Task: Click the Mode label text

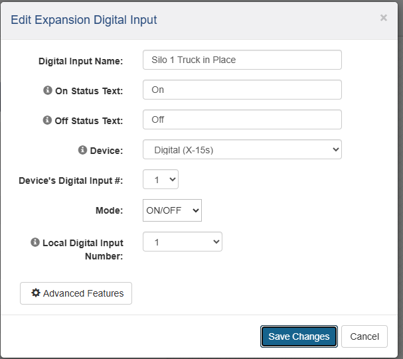Action: pos(109,210)
